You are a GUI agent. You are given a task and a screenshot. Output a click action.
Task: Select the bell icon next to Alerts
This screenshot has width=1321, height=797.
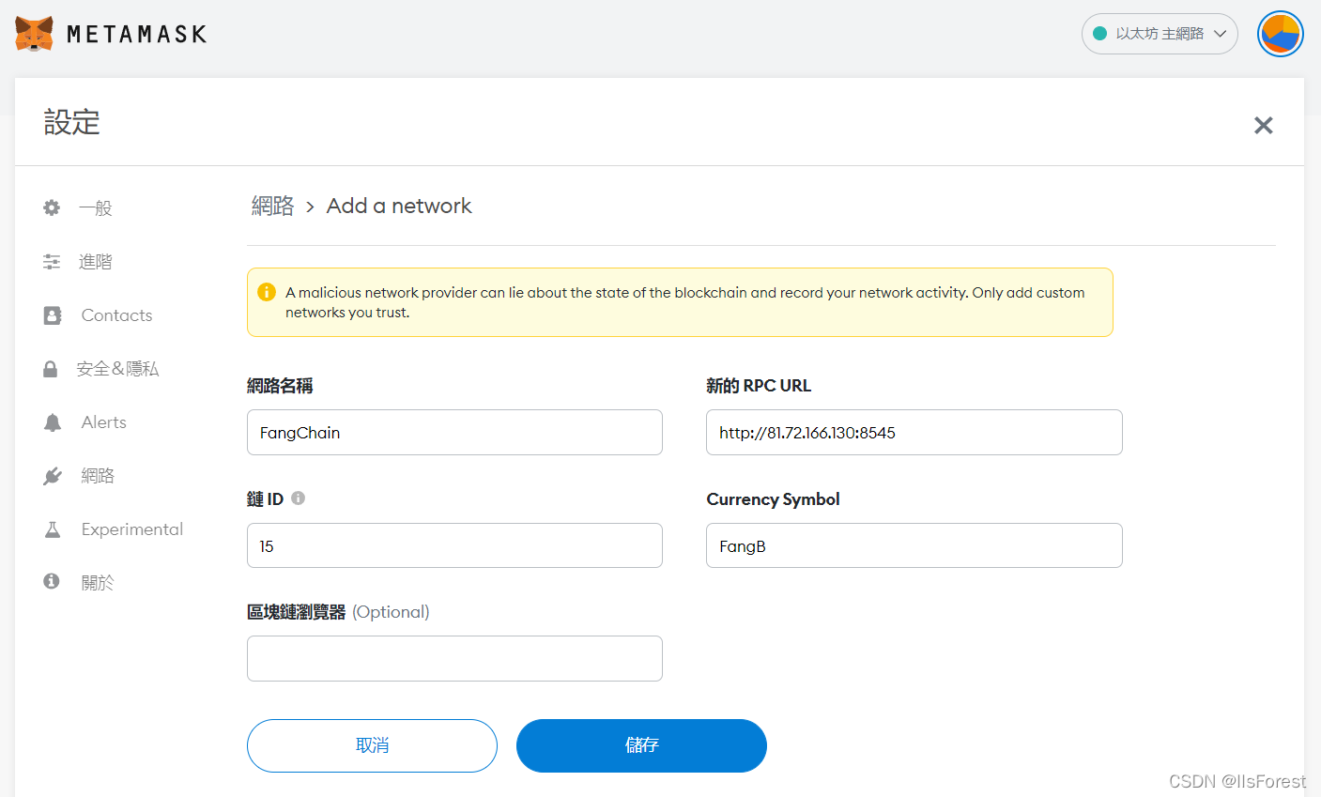pyautogui.click(x=51, y=421)
